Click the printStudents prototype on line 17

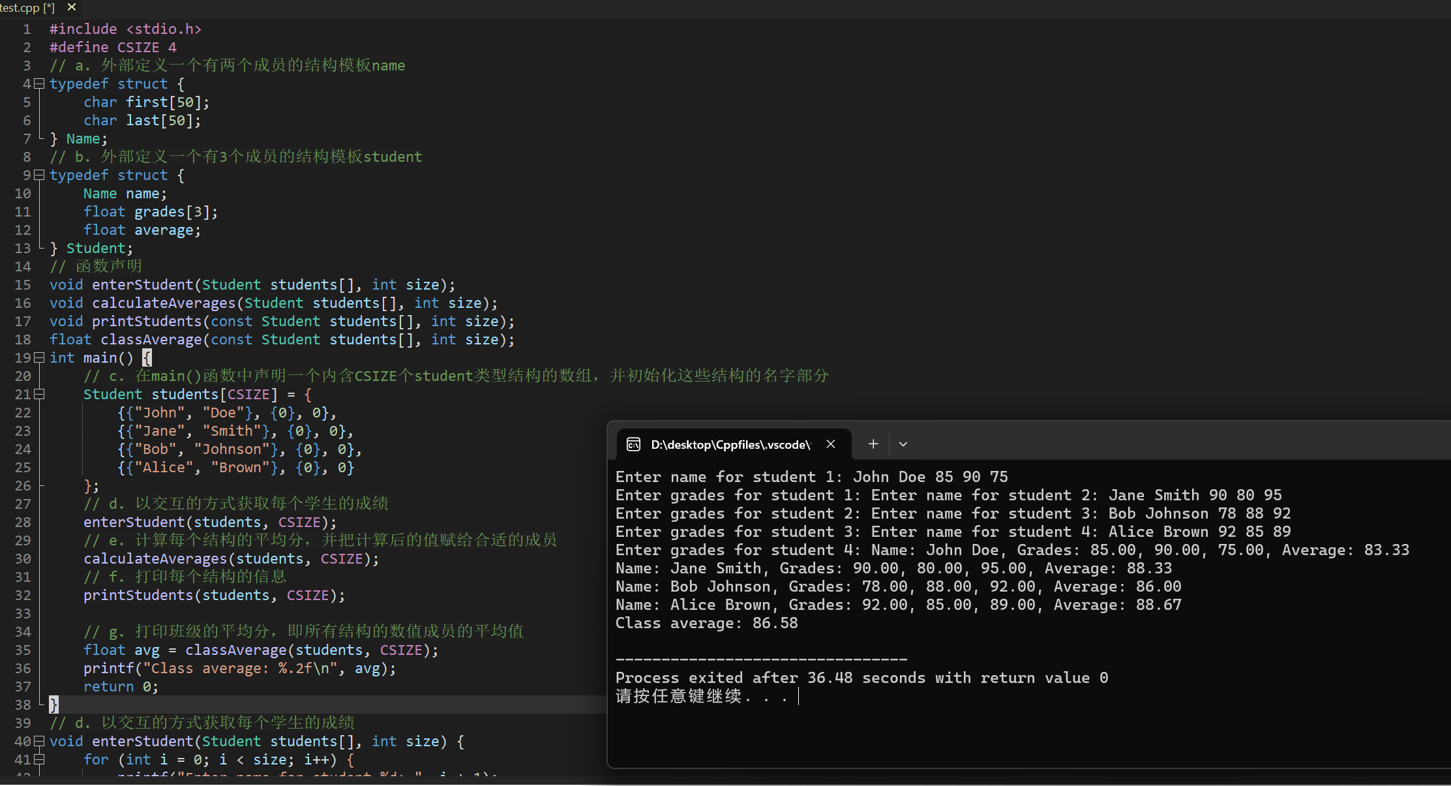point(282,321)
